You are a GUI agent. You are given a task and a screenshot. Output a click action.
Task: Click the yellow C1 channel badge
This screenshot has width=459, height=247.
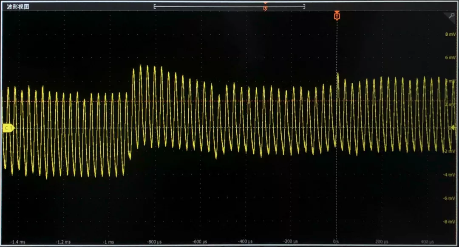click(x=8, y=128)
